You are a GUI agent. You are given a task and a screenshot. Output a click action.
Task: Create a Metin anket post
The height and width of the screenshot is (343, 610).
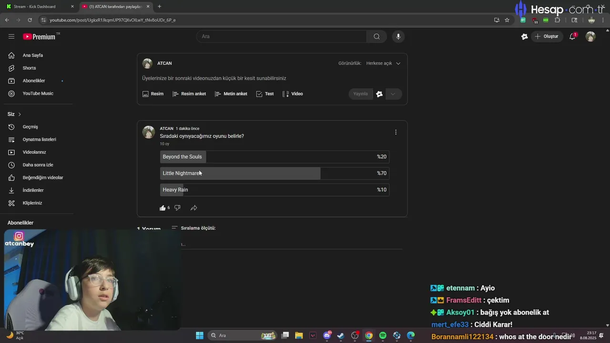tap(231, 94)
